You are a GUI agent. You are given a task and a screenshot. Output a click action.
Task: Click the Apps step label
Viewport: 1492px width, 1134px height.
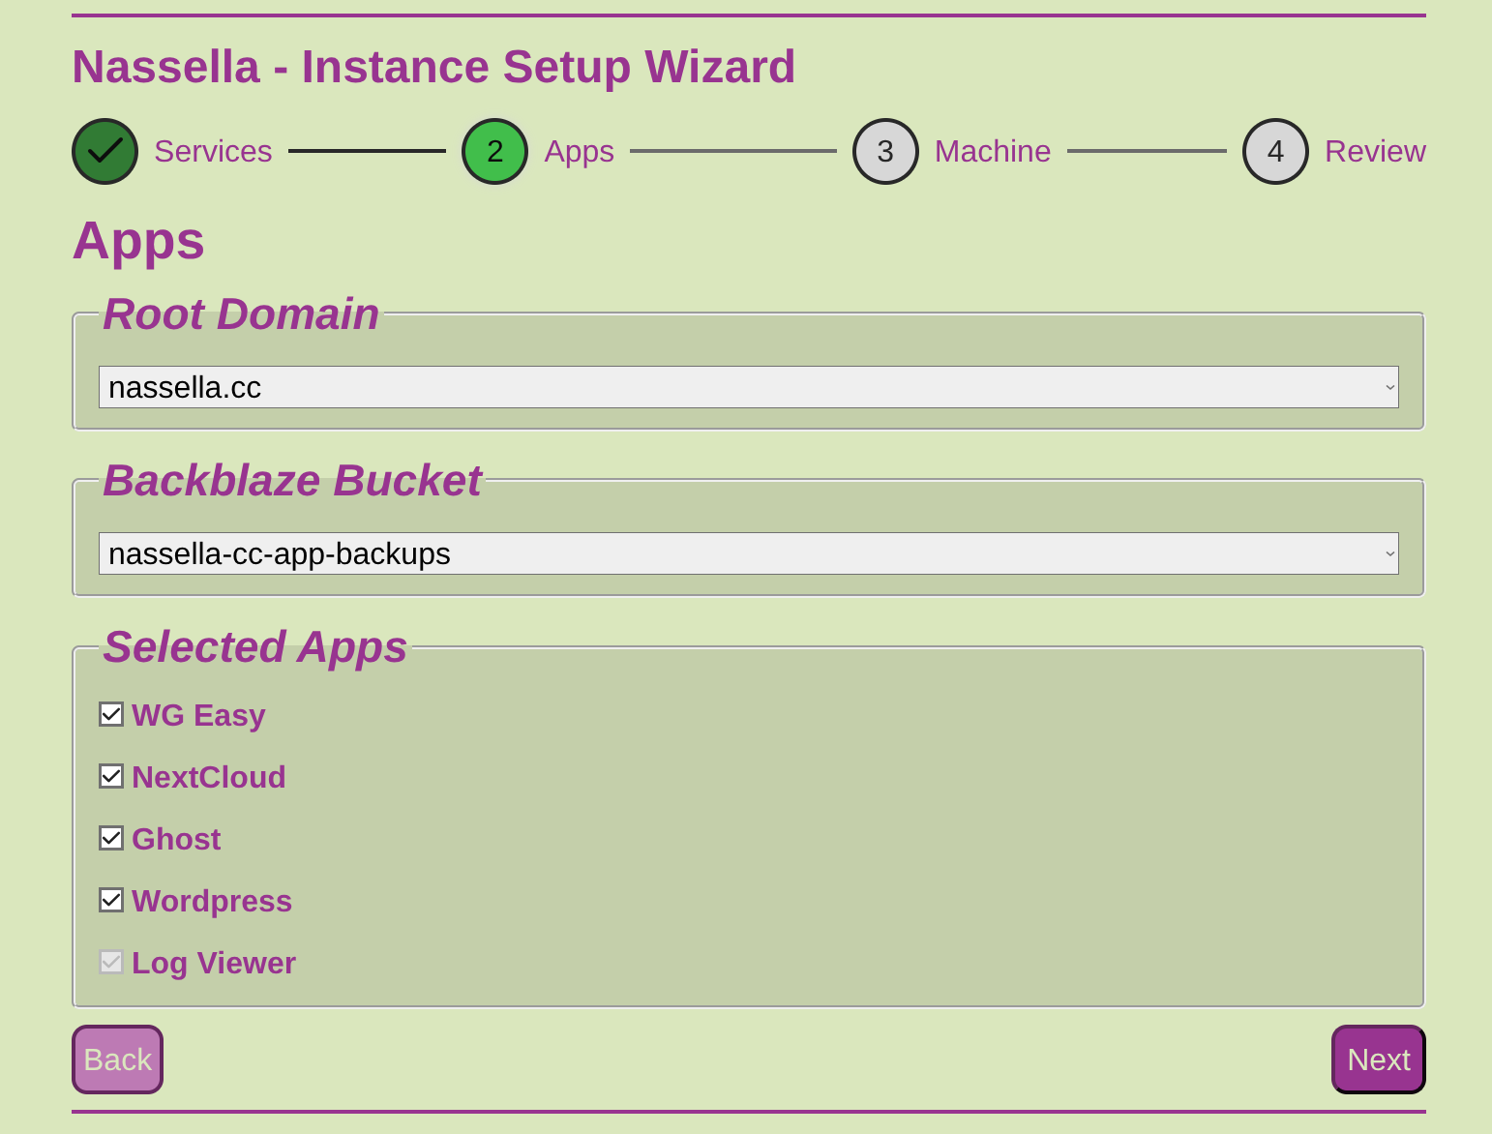click(579, 151)
